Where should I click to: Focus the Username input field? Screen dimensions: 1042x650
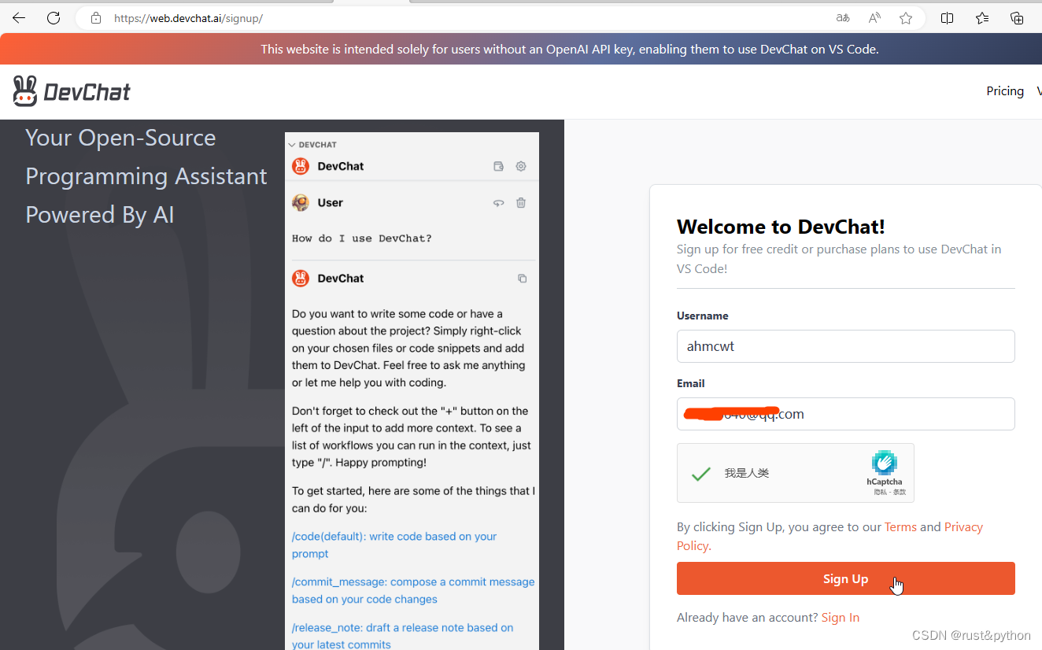click(x=846, y=346)
